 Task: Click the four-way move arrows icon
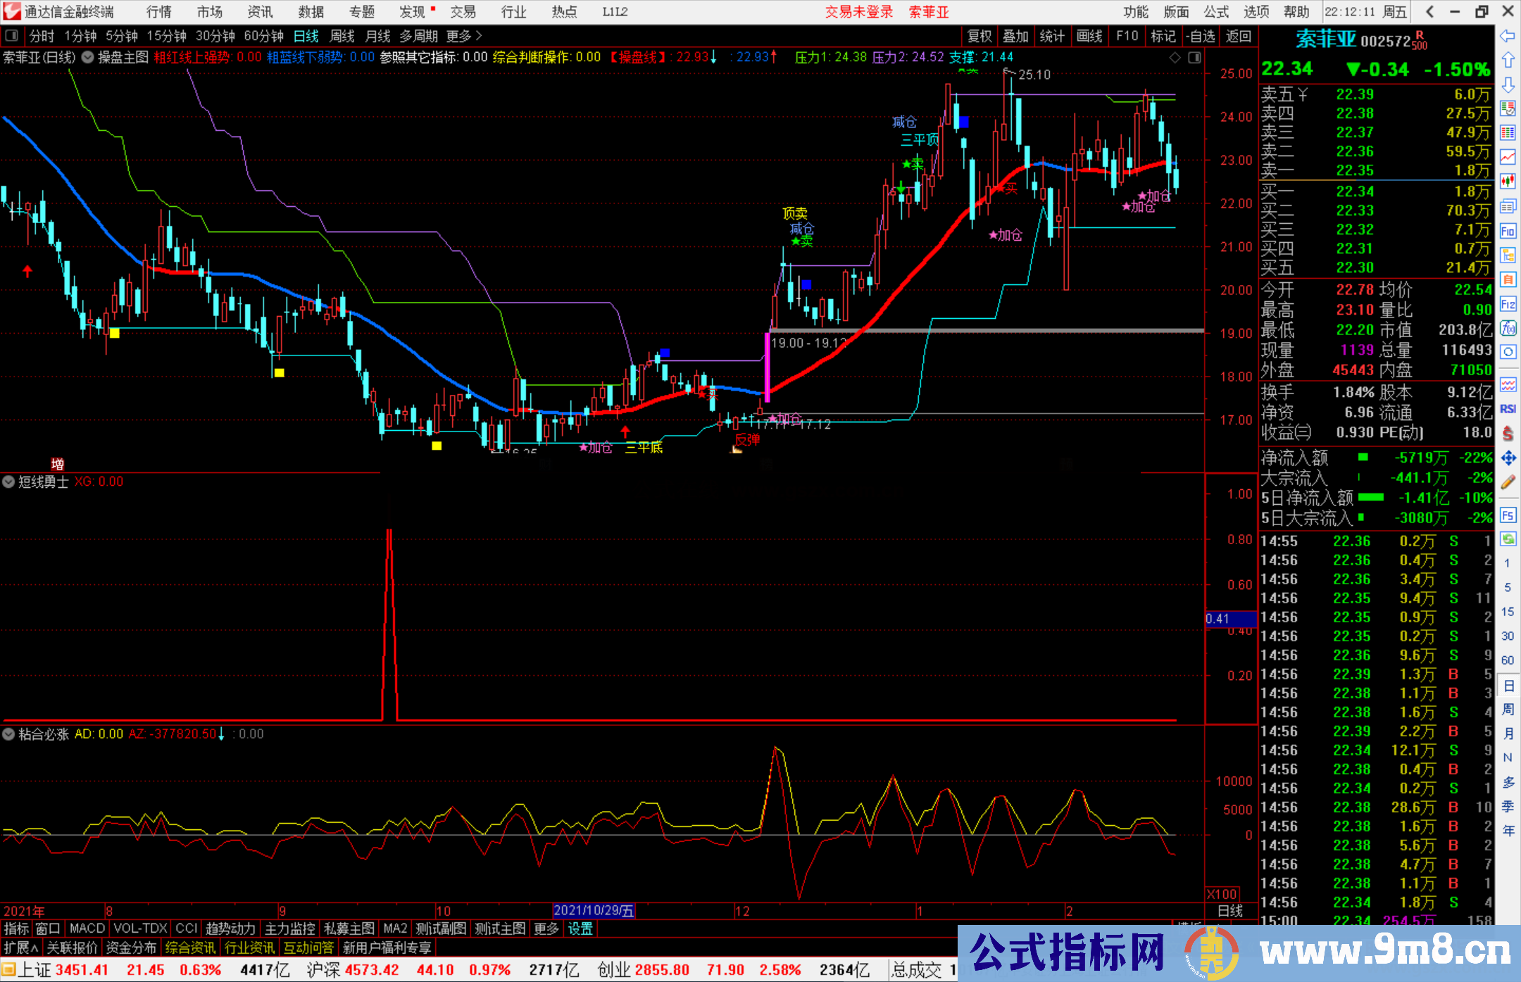pos(1508,458)
